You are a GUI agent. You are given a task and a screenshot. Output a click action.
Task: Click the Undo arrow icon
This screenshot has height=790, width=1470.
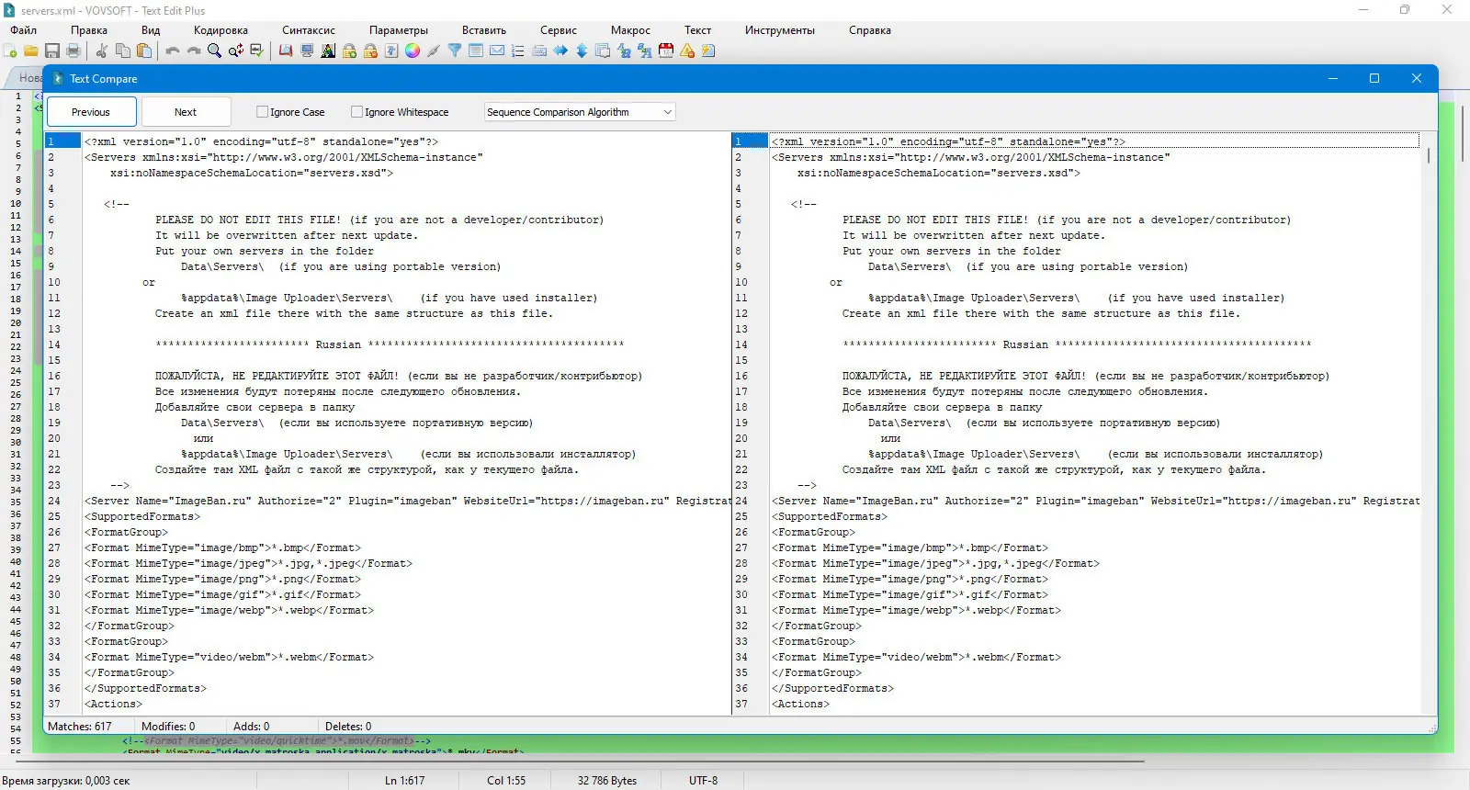(x=173, y=51)
